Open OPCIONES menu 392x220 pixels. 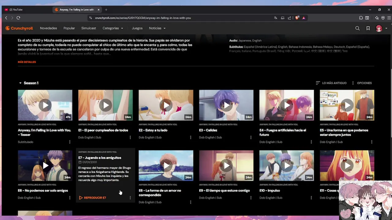[x=361, y=83]
